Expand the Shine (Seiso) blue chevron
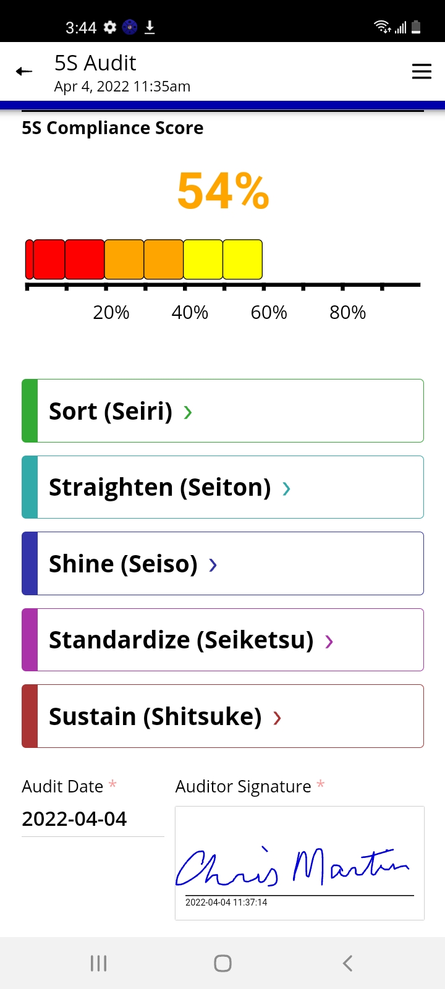The image size is (445, 989). tap(213, 565)
